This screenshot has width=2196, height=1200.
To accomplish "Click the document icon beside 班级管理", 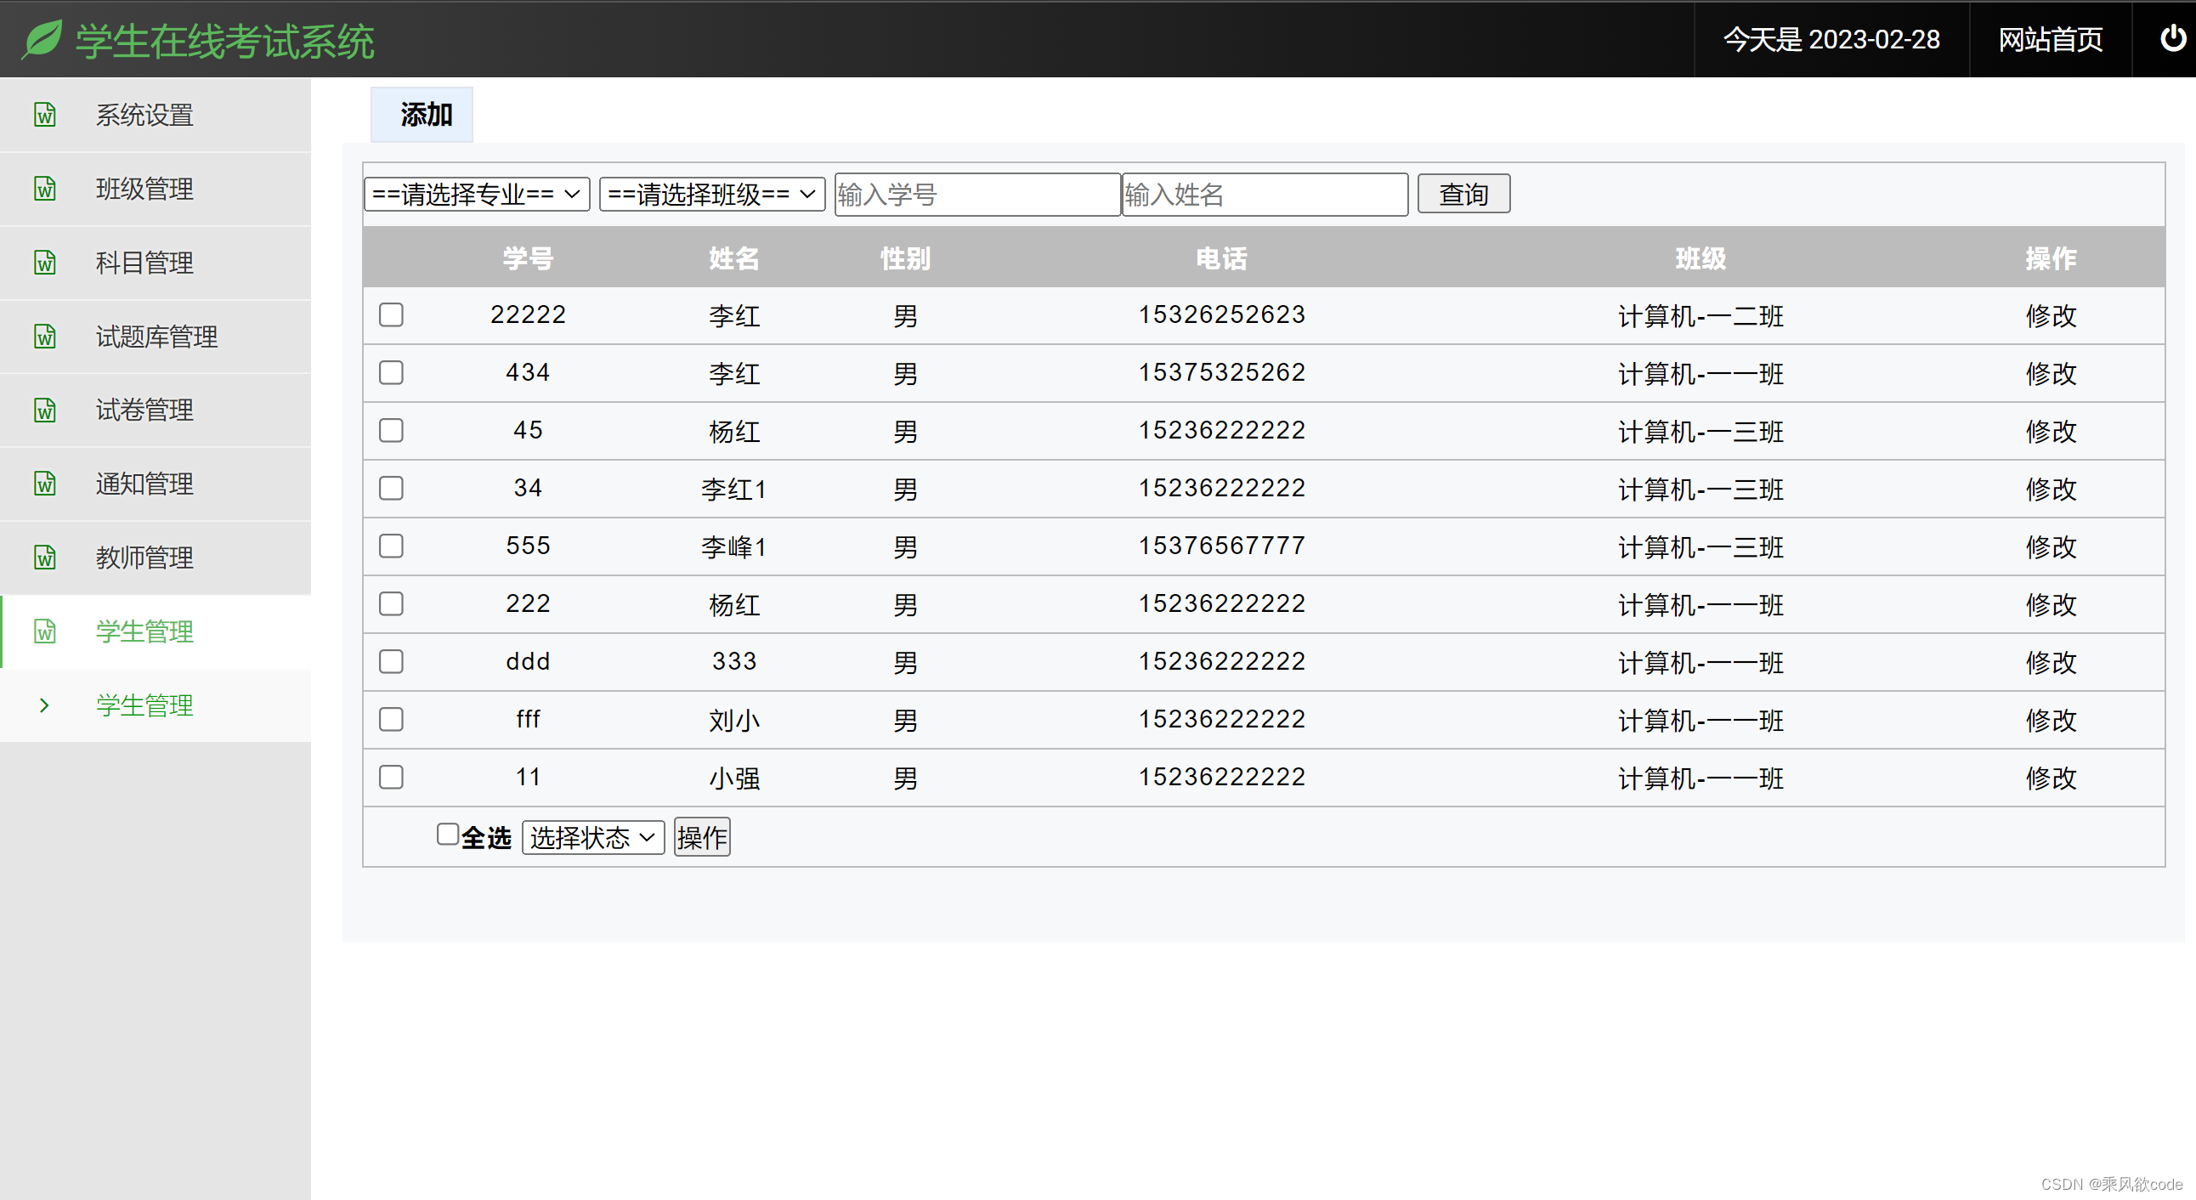I will [45, 189].
